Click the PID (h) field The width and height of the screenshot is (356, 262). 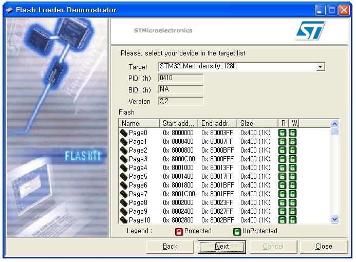point(180,78)
